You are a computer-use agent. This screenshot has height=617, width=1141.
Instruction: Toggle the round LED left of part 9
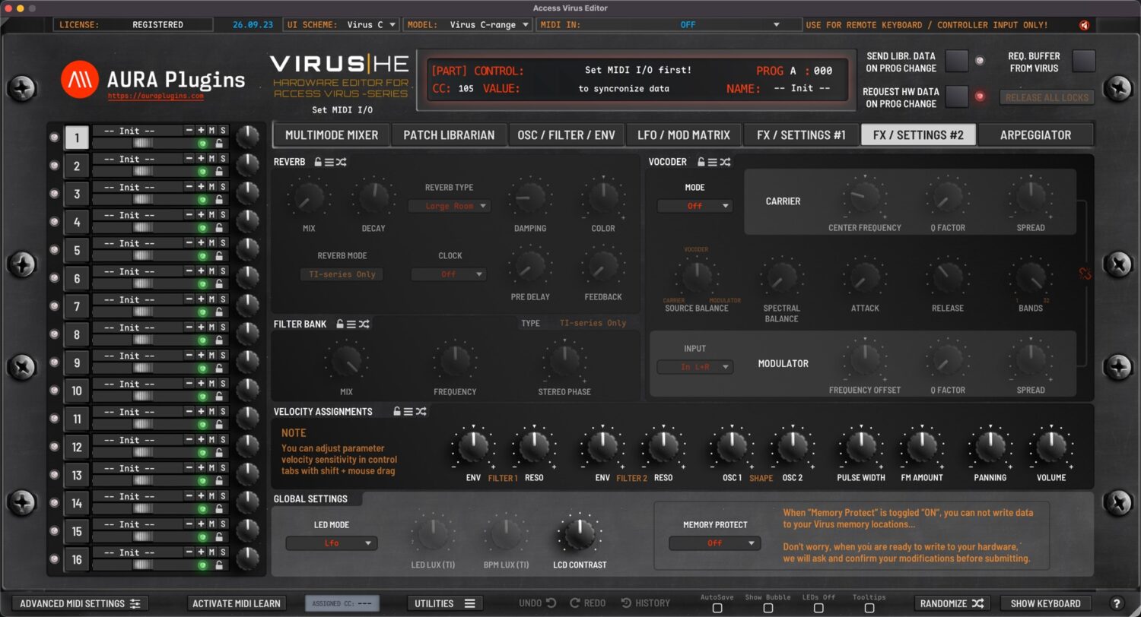pyautogui.click(x=54, y=362)
